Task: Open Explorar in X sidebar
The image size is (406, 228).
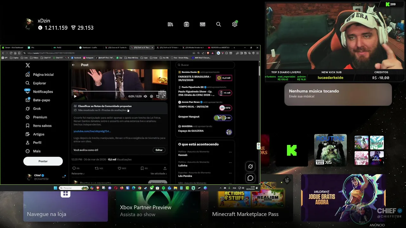Action: pyautogui.click(x=36, y=83)
